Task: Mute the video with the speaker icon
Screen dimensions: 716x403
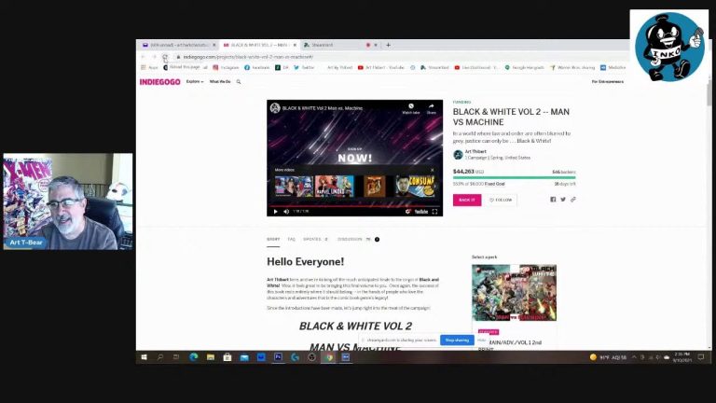Action: [285, 211]
